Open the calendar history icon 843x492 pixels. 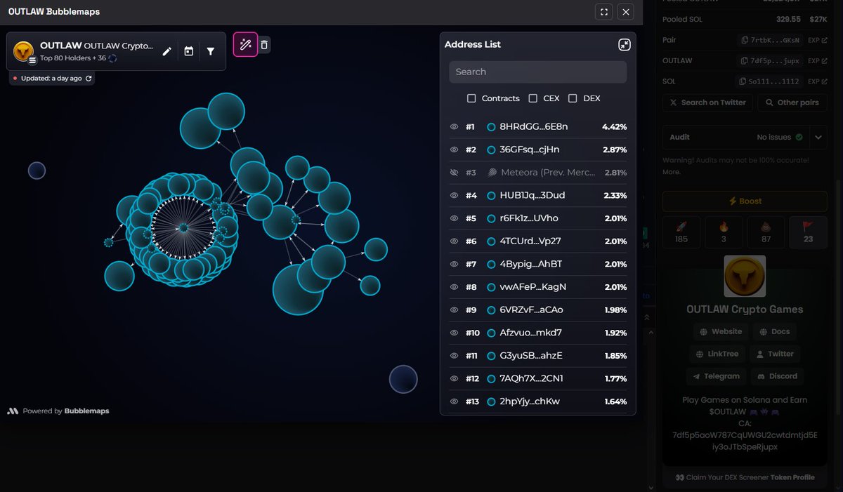pos(188,51)
